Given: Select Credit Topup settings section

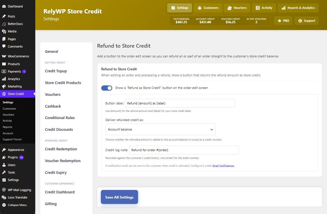Looking at the screenshot, I should 56,71.
